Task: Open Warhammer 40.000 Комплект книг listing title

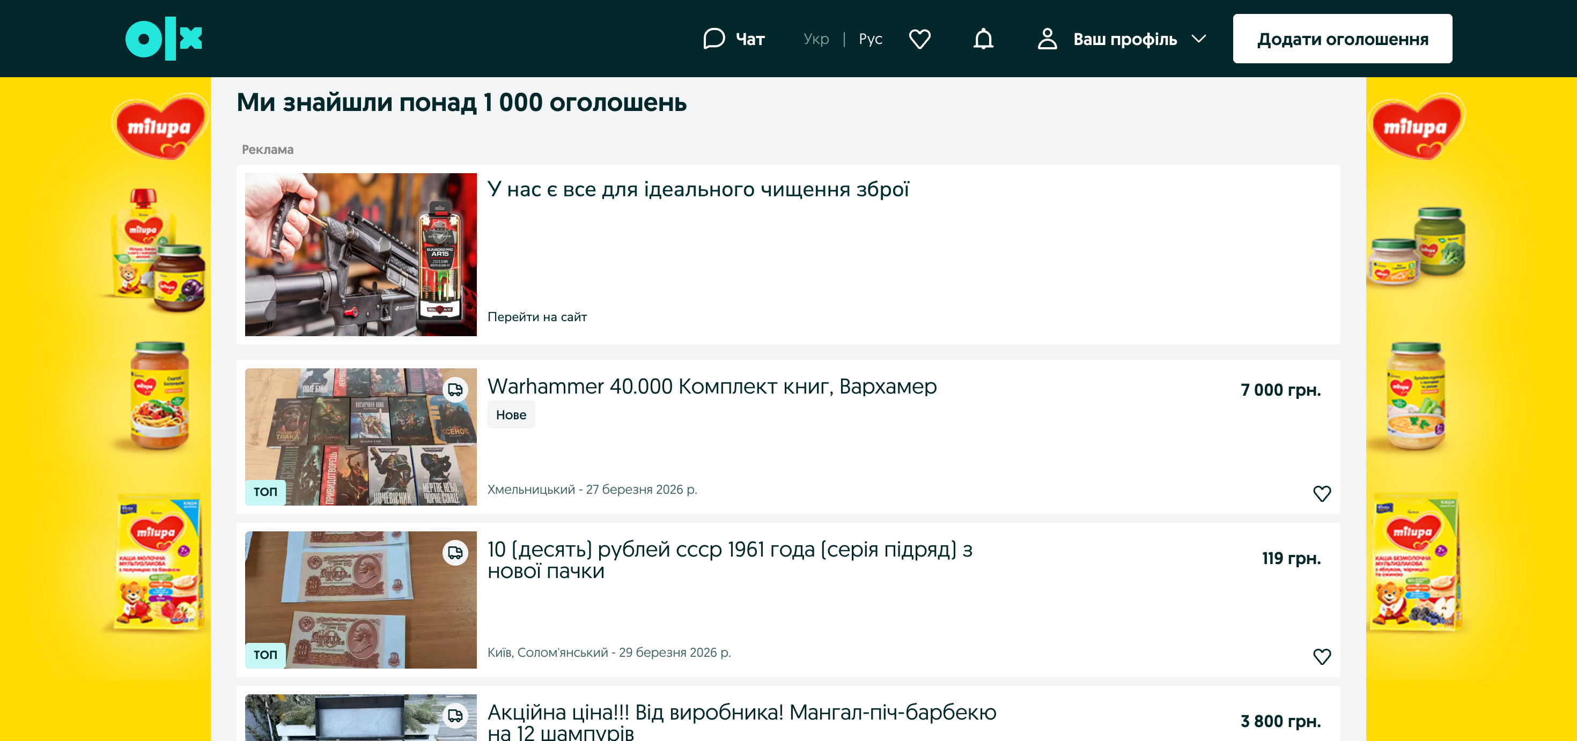Action: pos(711,386)
